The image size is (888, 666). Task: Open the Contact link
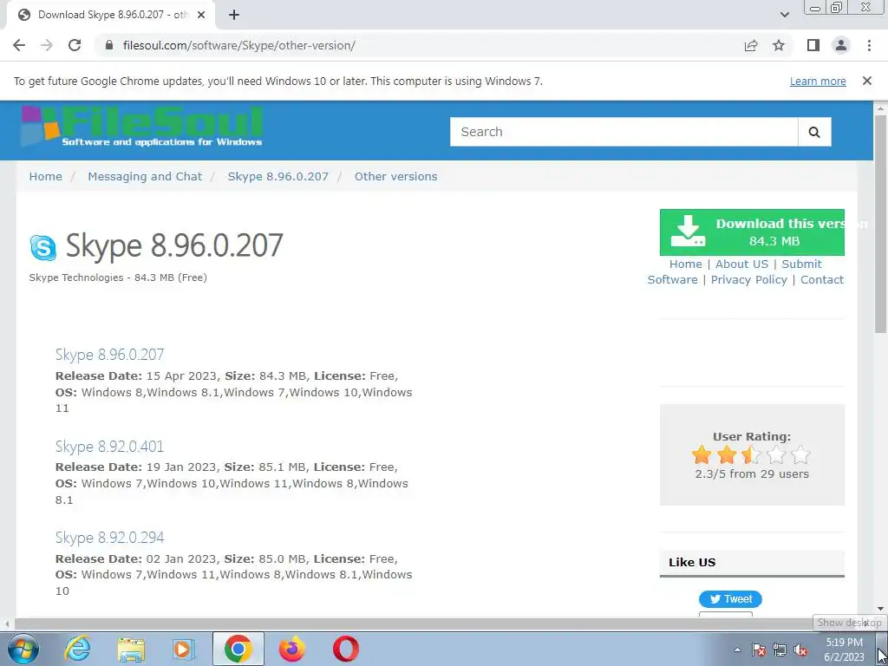(822, 280)
